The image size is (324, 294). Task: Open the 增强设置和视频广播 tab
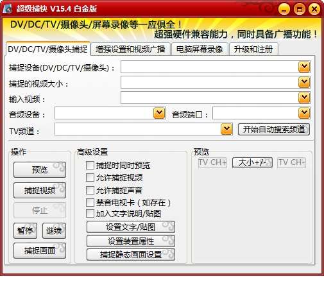pyautogui.click(x=130, y=49)
